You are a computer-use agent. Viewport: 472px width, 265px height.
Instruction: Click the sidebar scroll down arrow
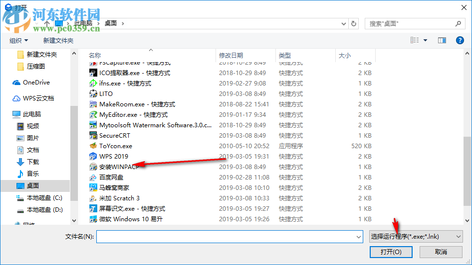click(74, 221)
